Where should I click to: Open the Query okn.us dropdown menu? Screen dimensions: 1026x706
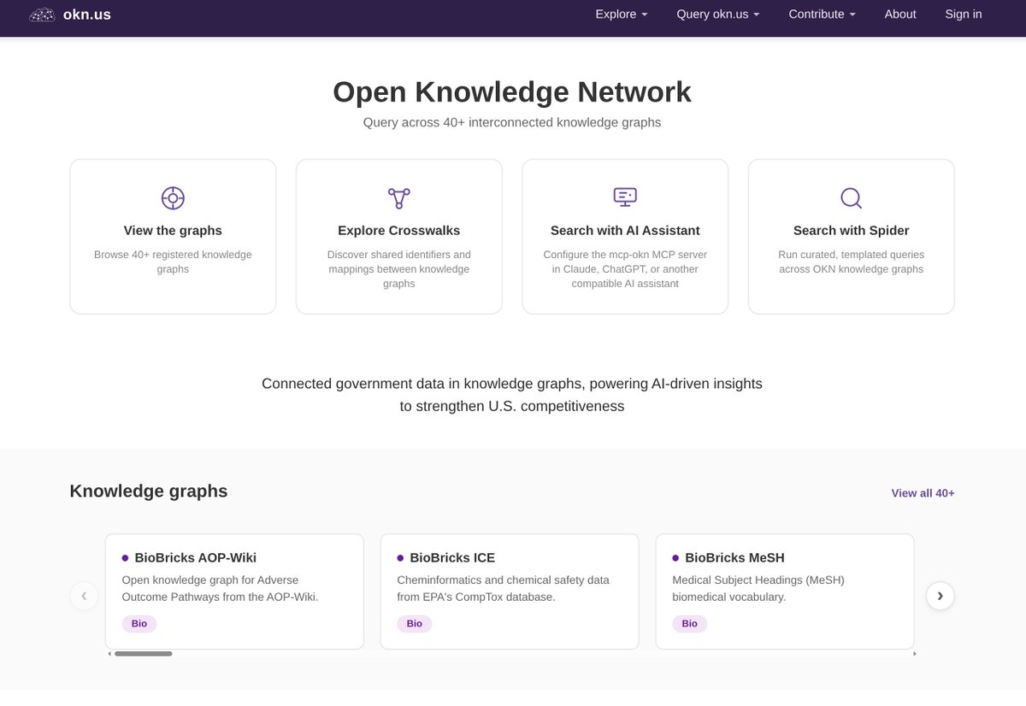[718, 15]
